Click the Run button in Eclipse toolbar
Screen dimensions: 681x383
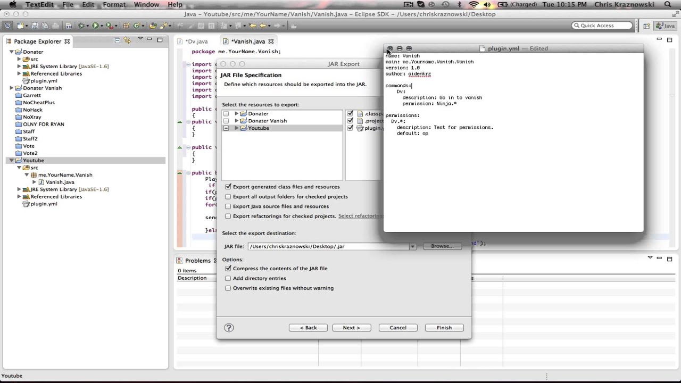(96, 26)
